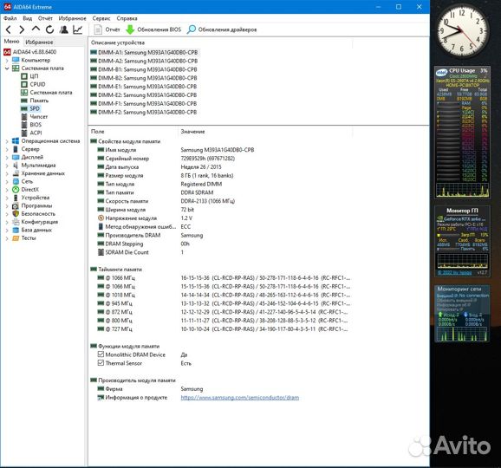Click the Тесты tree icon
The image size is (501, 468).
(x=16, y=238)
